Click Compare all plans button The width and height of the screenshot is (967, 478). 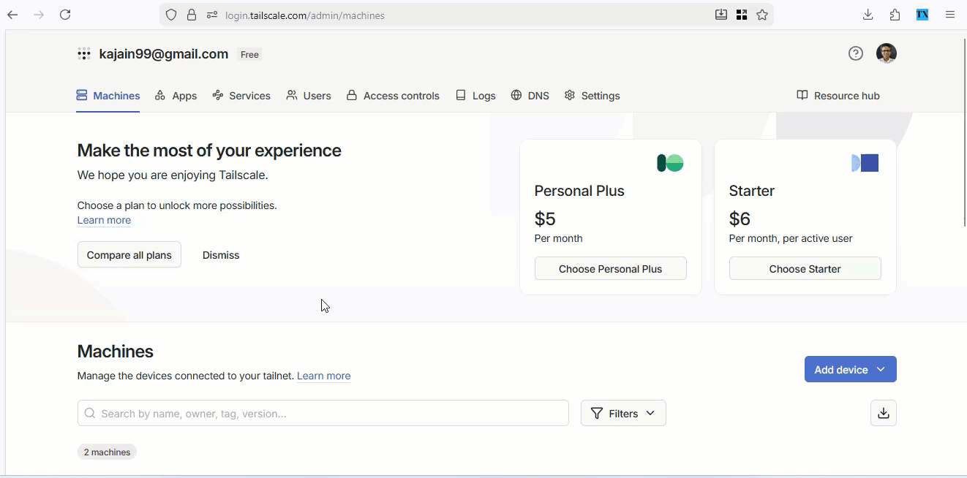tap(129, 255)
